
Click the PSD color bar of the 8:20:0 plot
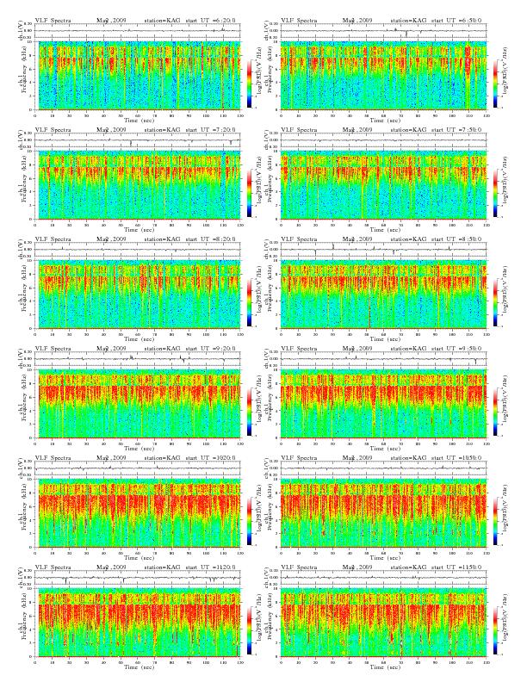pyautogui.click(x=249, y=302)
